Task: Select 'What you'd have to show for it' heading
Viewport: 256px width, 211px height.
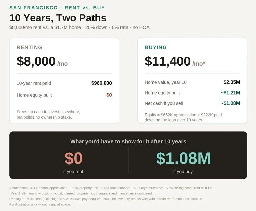Action: coord(128,141)
